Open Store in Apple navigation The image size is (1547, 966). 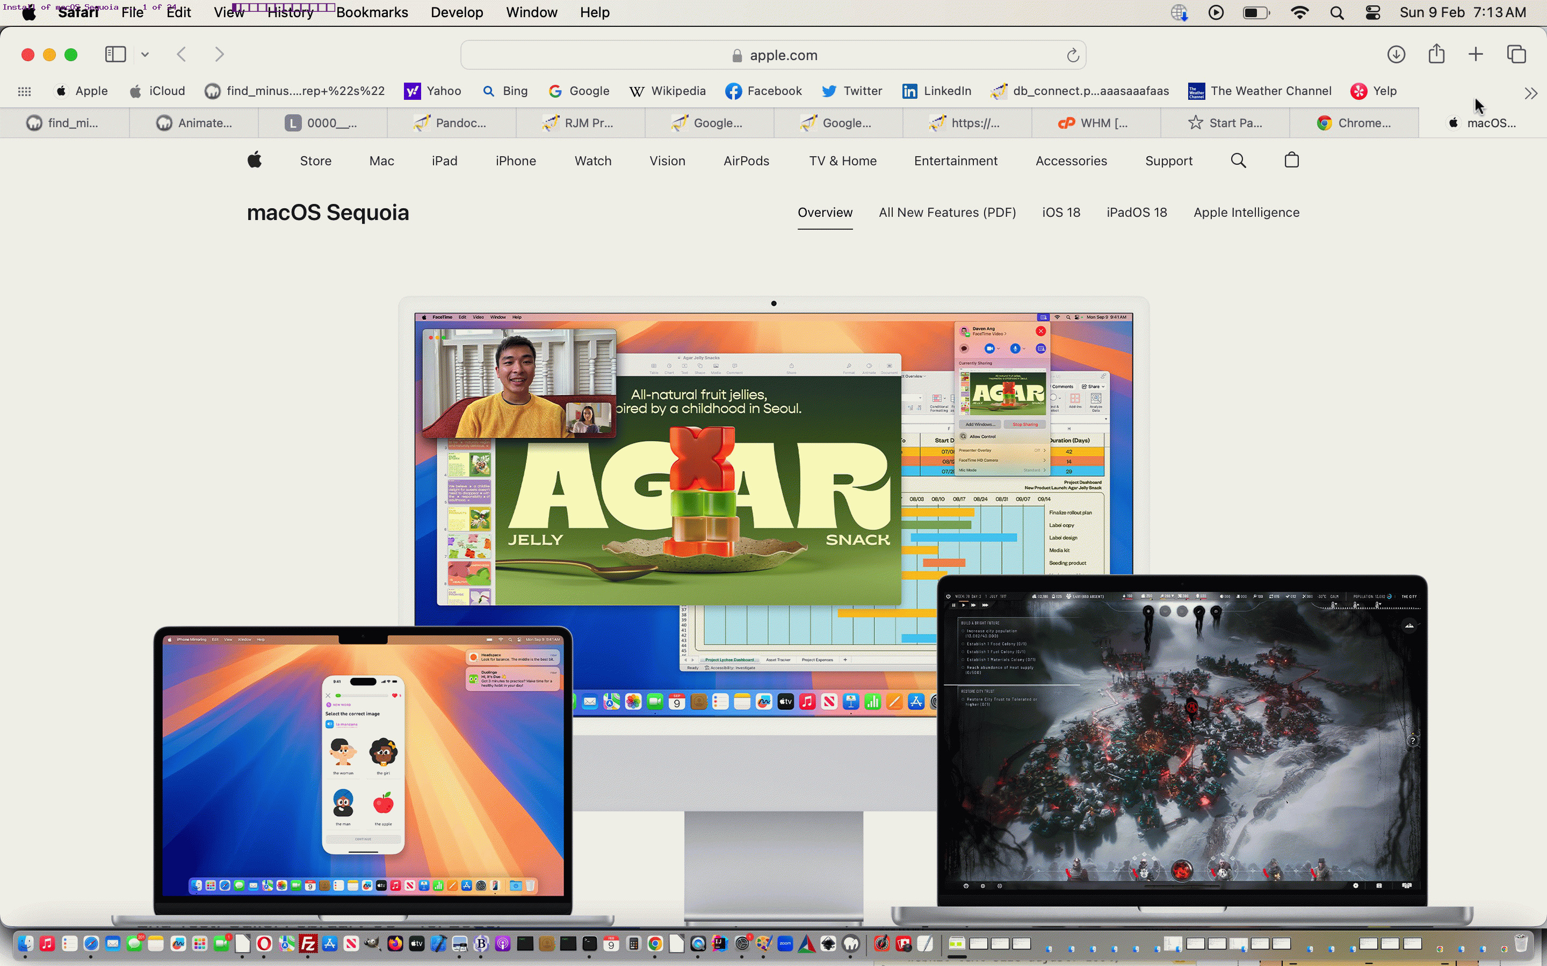pyautogui.click(x=316, y=161)
